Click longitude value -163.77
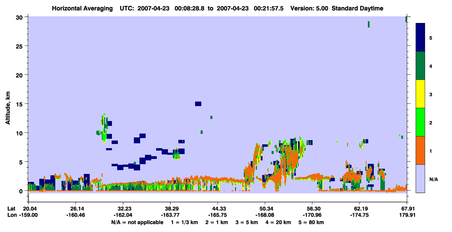 tap(170, 215)
